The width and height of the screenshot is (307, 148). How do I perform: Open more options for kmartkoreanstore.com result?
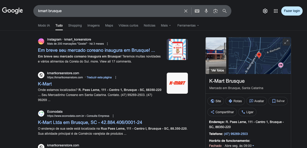coord(116,77)
